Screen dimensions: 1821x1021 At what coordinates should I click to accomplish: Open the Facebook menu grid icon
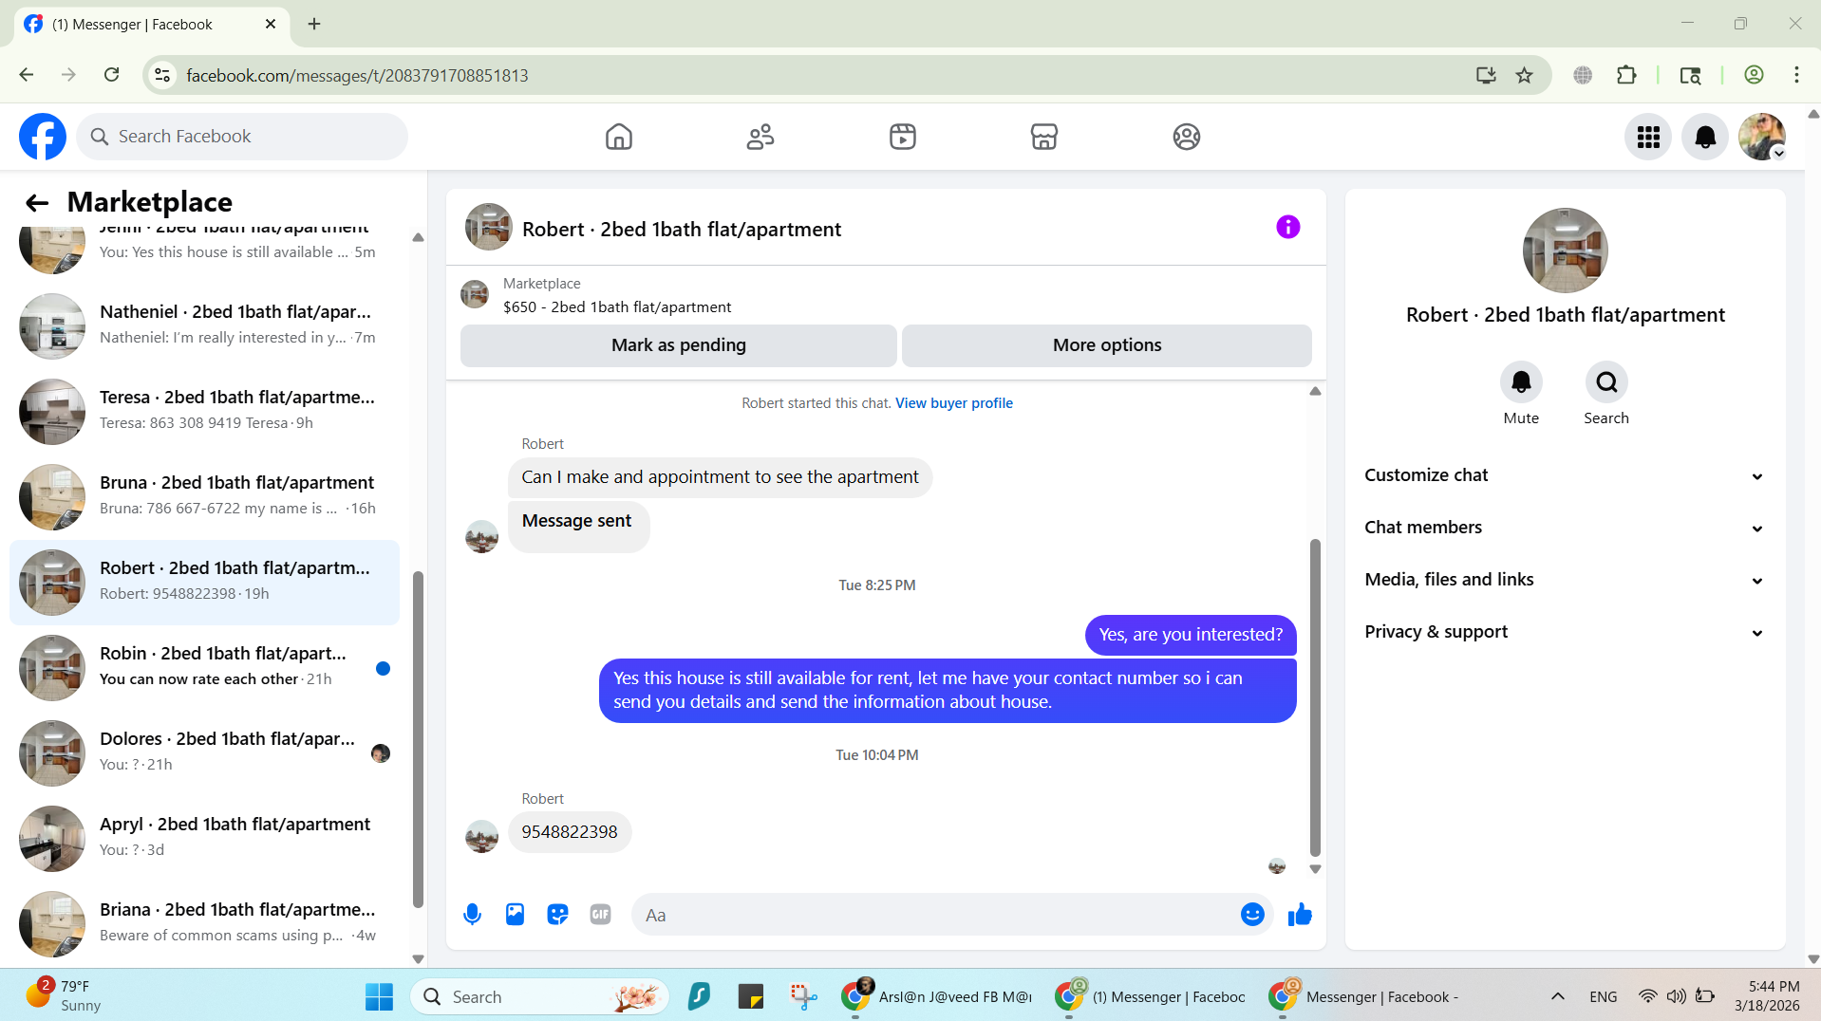click(1648, 138)
